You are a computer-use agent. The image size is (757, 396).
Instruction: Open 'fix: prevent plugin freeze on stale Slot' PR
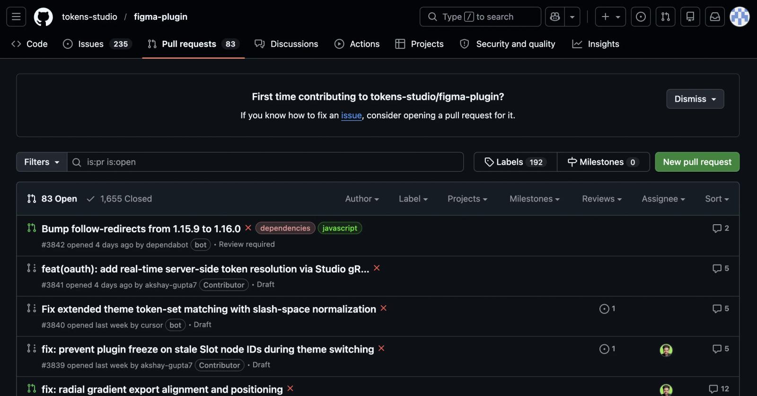208,350
